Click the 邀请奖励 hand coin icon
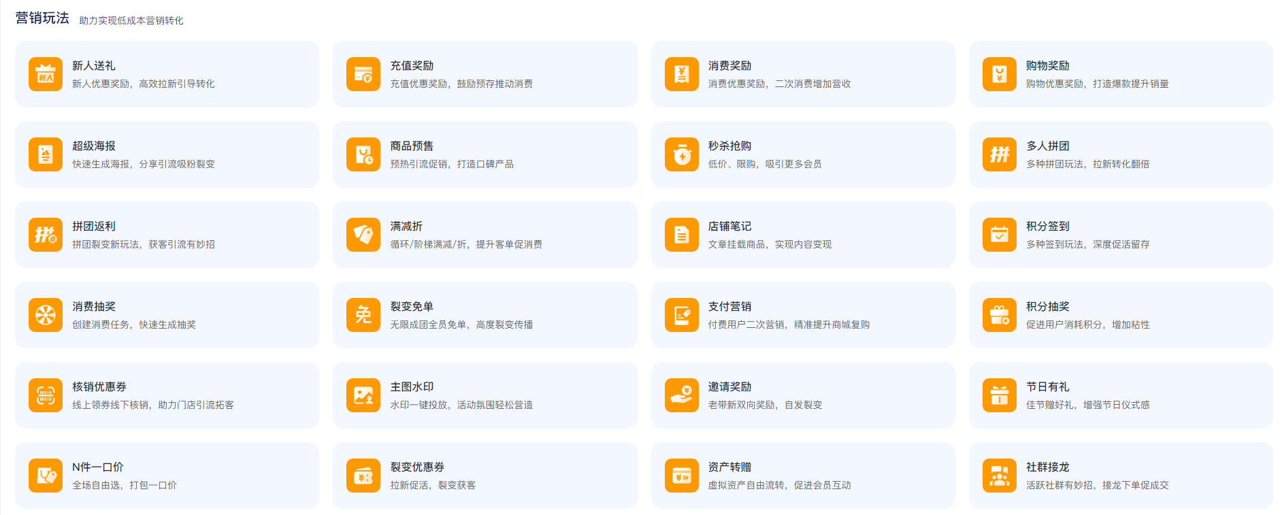1282x515 pixels. coord(681,395)
